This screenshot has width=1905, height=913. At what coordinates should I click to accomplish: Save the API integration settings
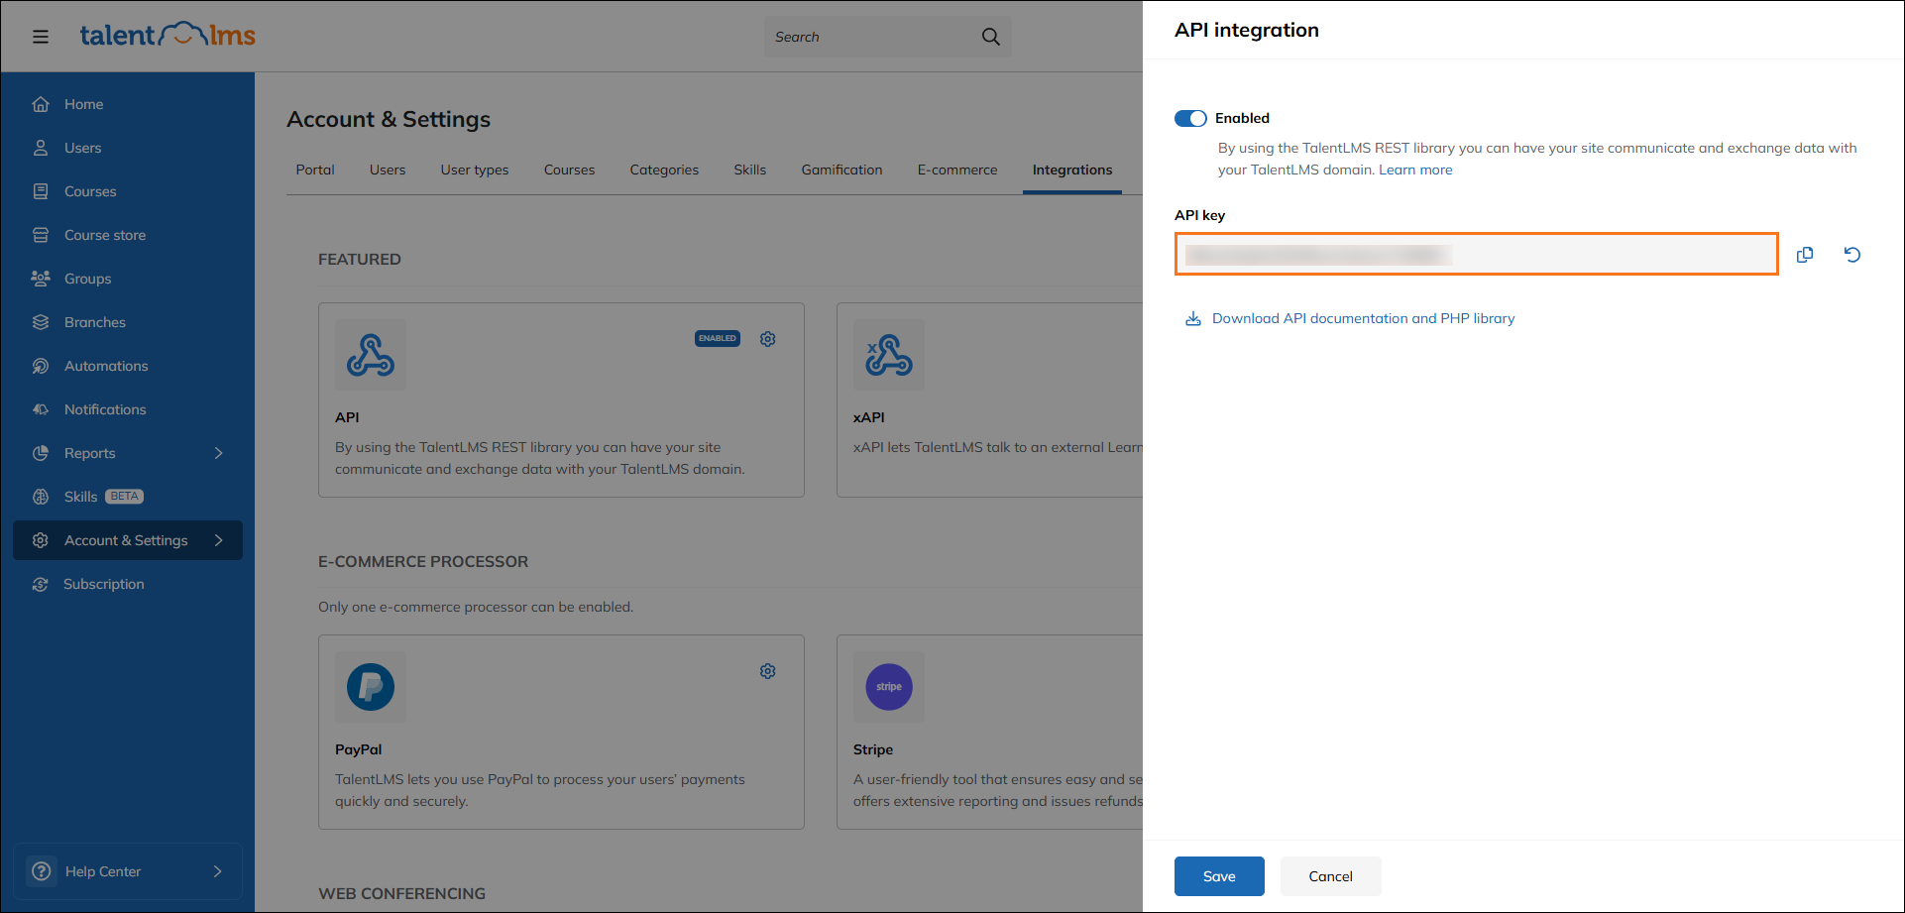click(x=1219, y=876)
